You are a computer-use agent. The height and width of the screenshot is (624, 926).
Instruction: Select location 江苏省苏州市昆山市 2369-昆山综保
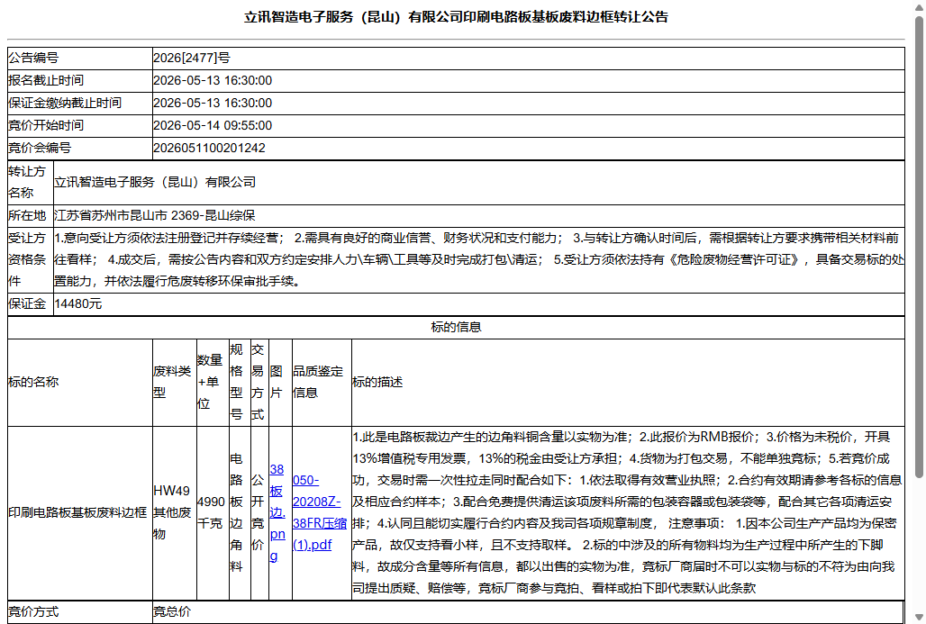(x=155, y=215)
